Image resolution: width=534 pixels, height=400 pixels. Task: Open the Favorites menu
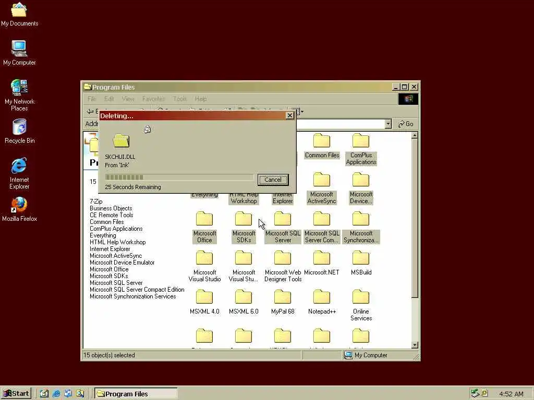click(x=153, y=98)
